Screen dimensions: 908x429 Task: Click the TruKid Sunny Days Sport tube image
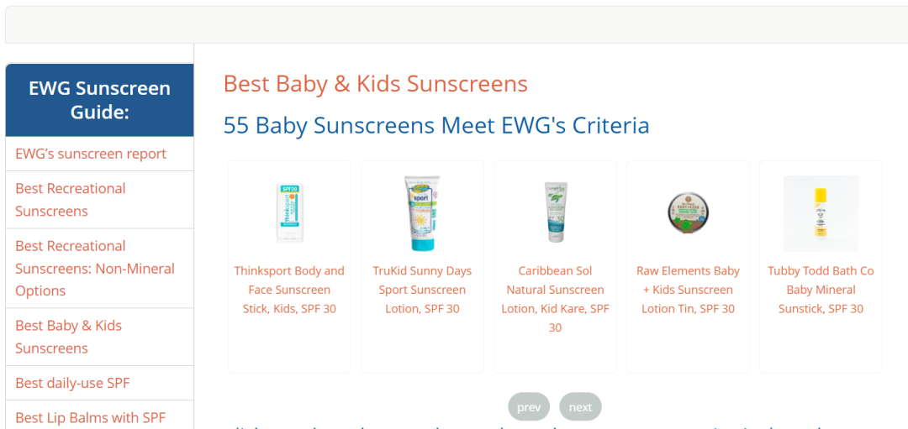421,213
